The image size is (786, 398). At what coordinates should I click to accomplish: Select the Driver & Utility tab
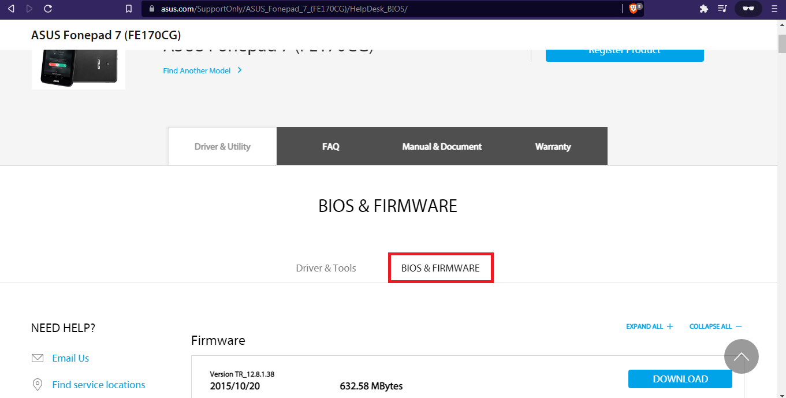(x=222, y=147)
